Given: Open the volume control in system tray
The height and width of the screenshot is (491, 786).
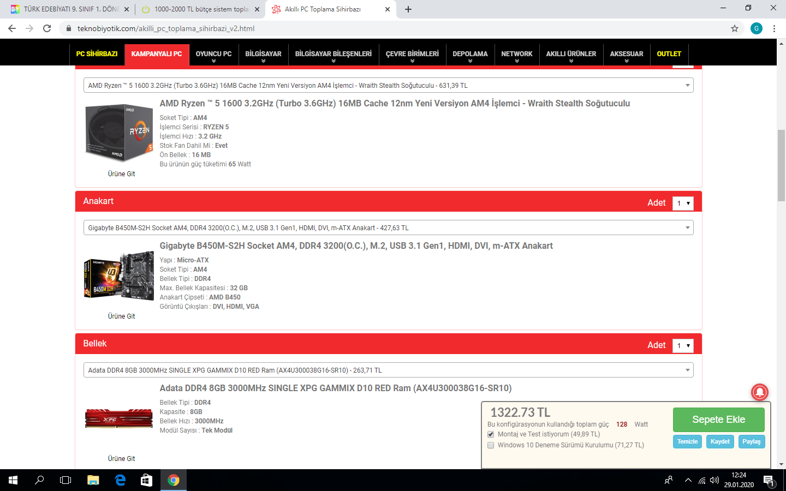Looking at the screenshot, I should [714, 480].
